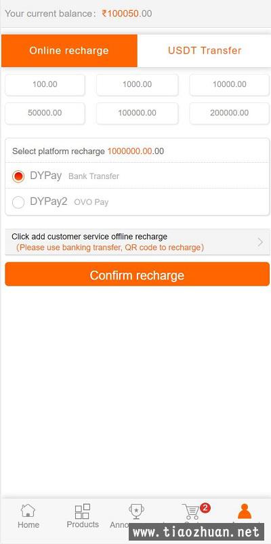Choose the 100.00 recharge amount
This screenshot has width=271, height=544.
pos(45,84)
